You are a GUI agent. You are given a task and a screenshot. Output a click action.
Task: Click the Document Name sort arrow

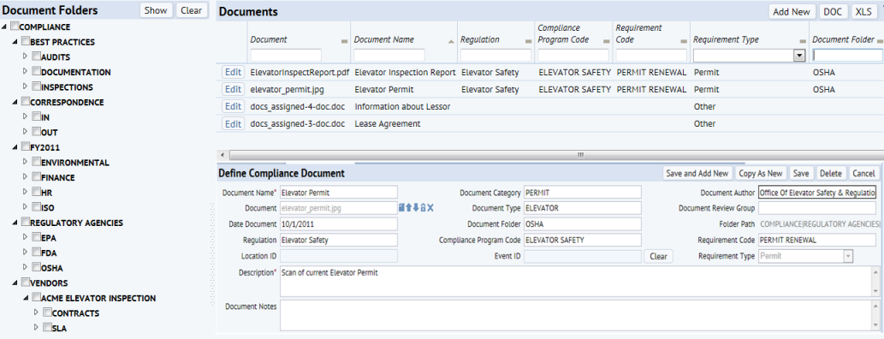(450, 42)
